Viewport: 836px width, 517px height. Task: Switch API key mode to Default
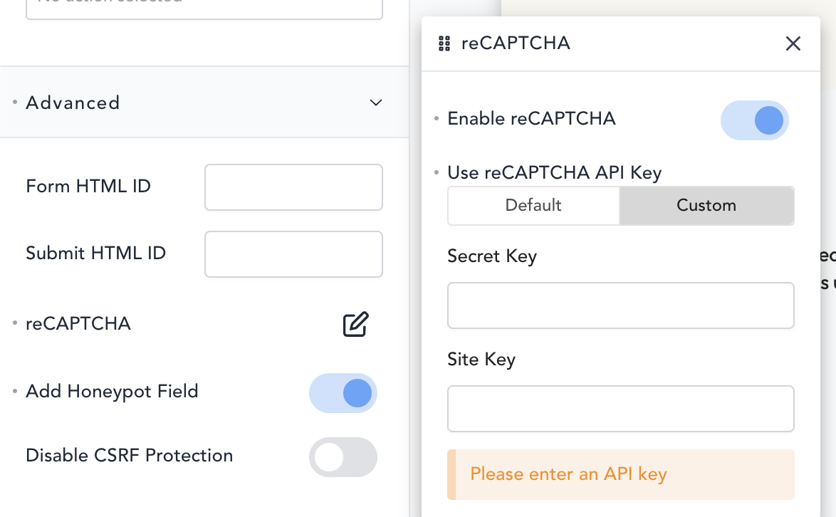coord(533,206)
